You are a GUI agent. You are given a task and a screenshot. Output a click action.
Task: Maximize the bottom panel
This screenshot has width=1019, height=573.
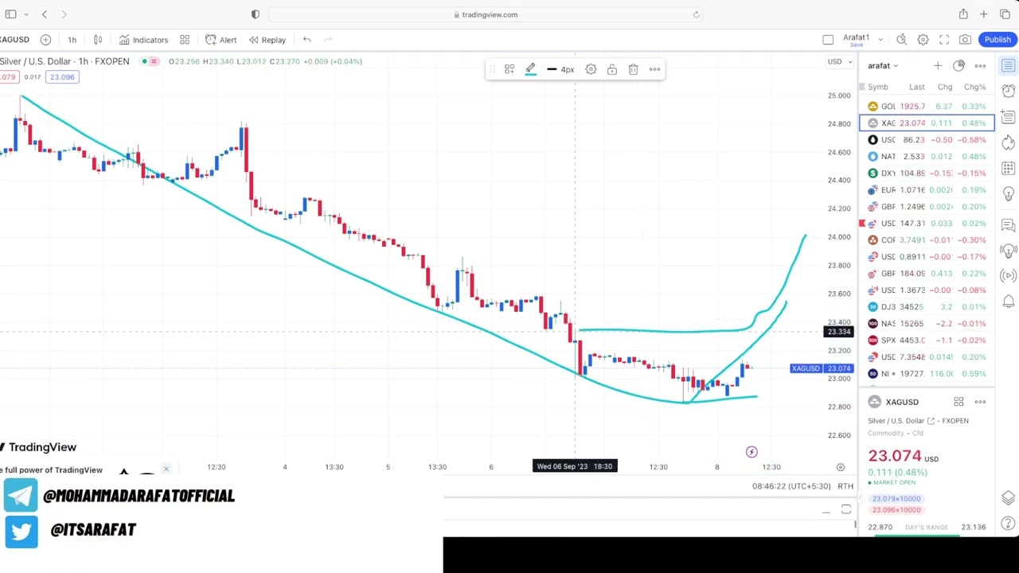tap(846, 510)
